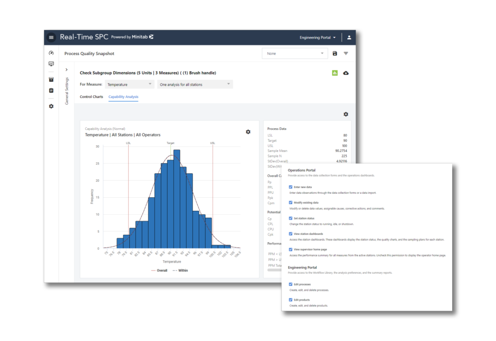Image resolution: width=496 pixels, height=341 pixels.
Task: Open the None filter dropdown
Action: coord(295,53)
